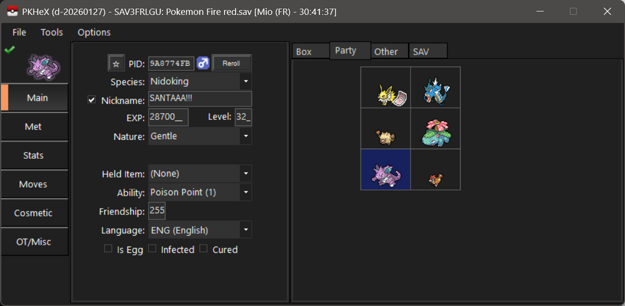Click the small orange Pokémon in last party slot

[x=435, y=179]
